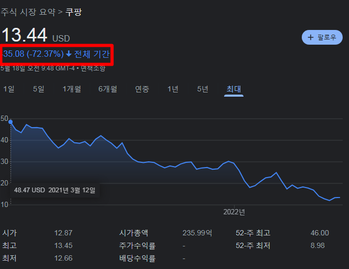Image resolution: width=349 pixels, height=269 pixels.
Task: Click the USD currency label
Action: coord(61,38)
